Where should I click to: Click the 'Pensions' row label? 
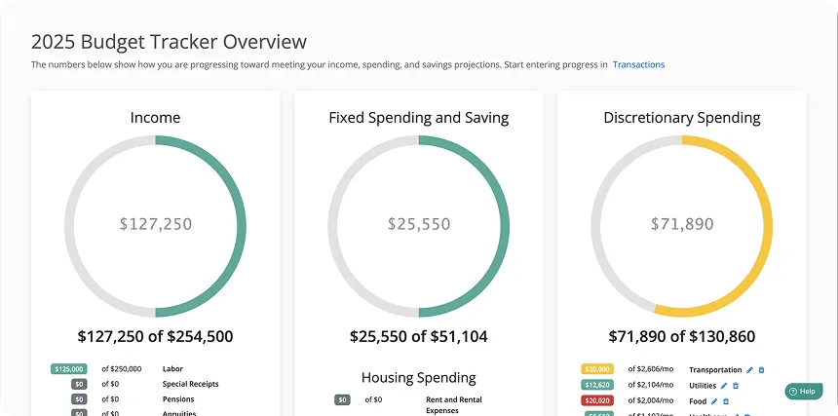178,398
